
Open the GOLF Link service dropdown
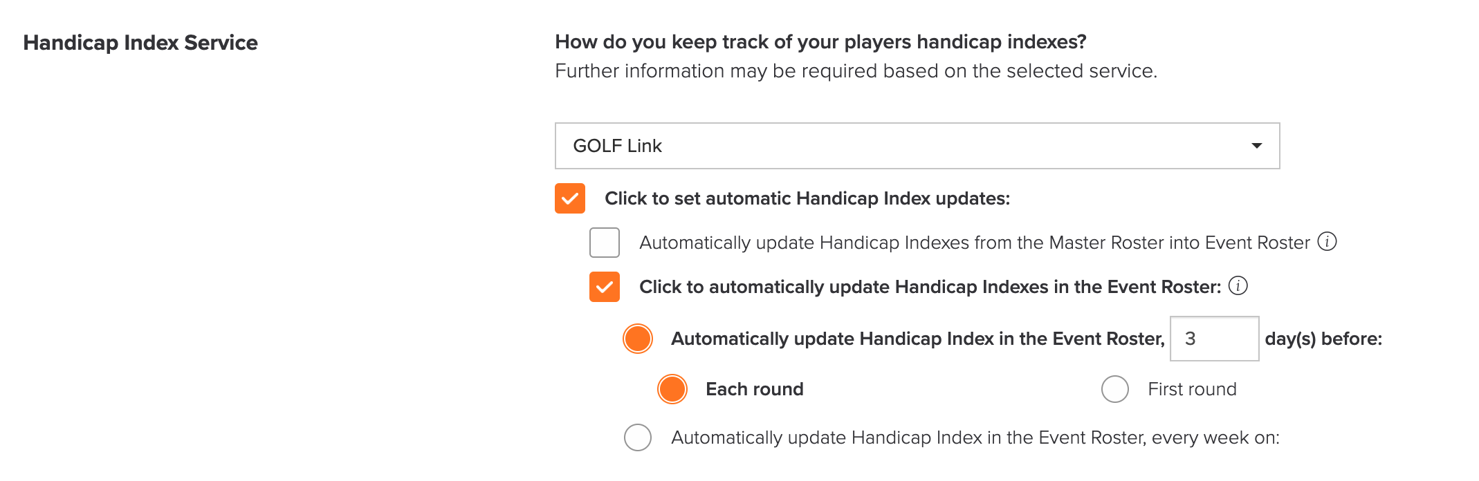[x=917, y=146]
